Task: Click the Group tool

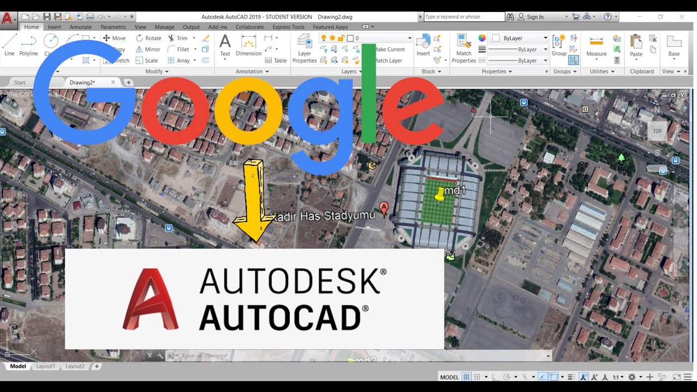Action: tap(559, 45)
